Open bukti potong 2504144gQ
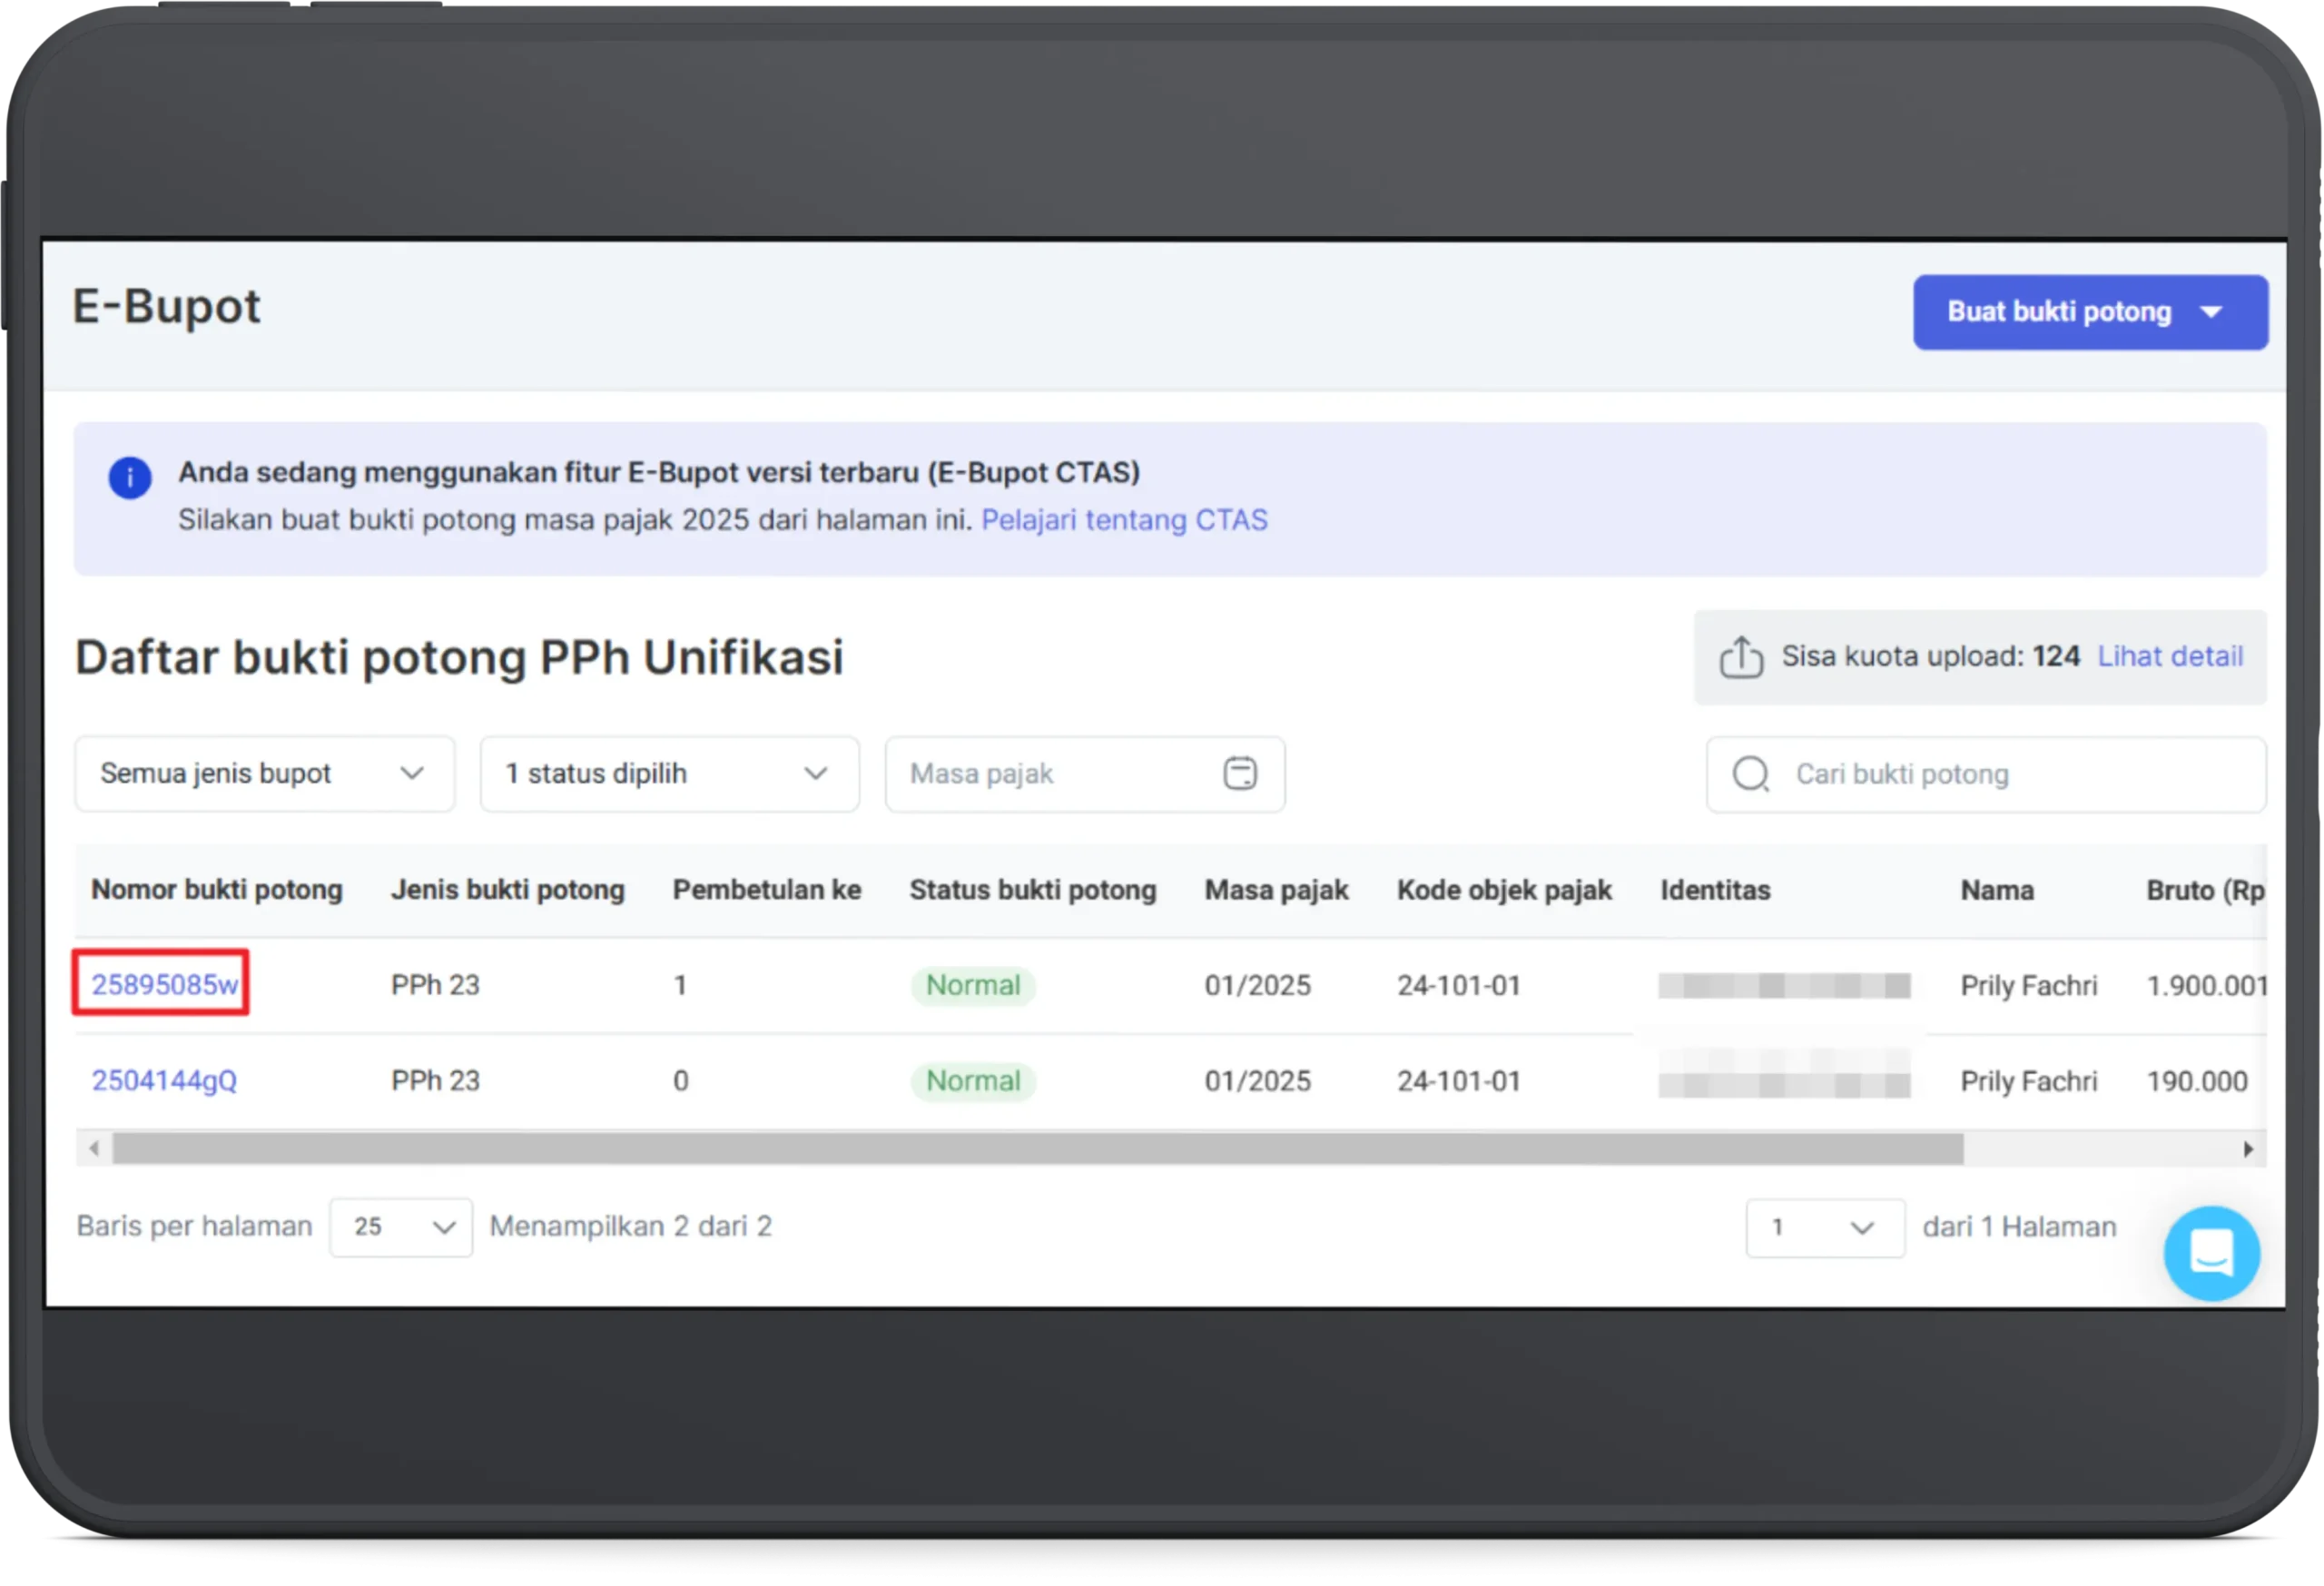 pyautogui.click(x=165, y=1081)
